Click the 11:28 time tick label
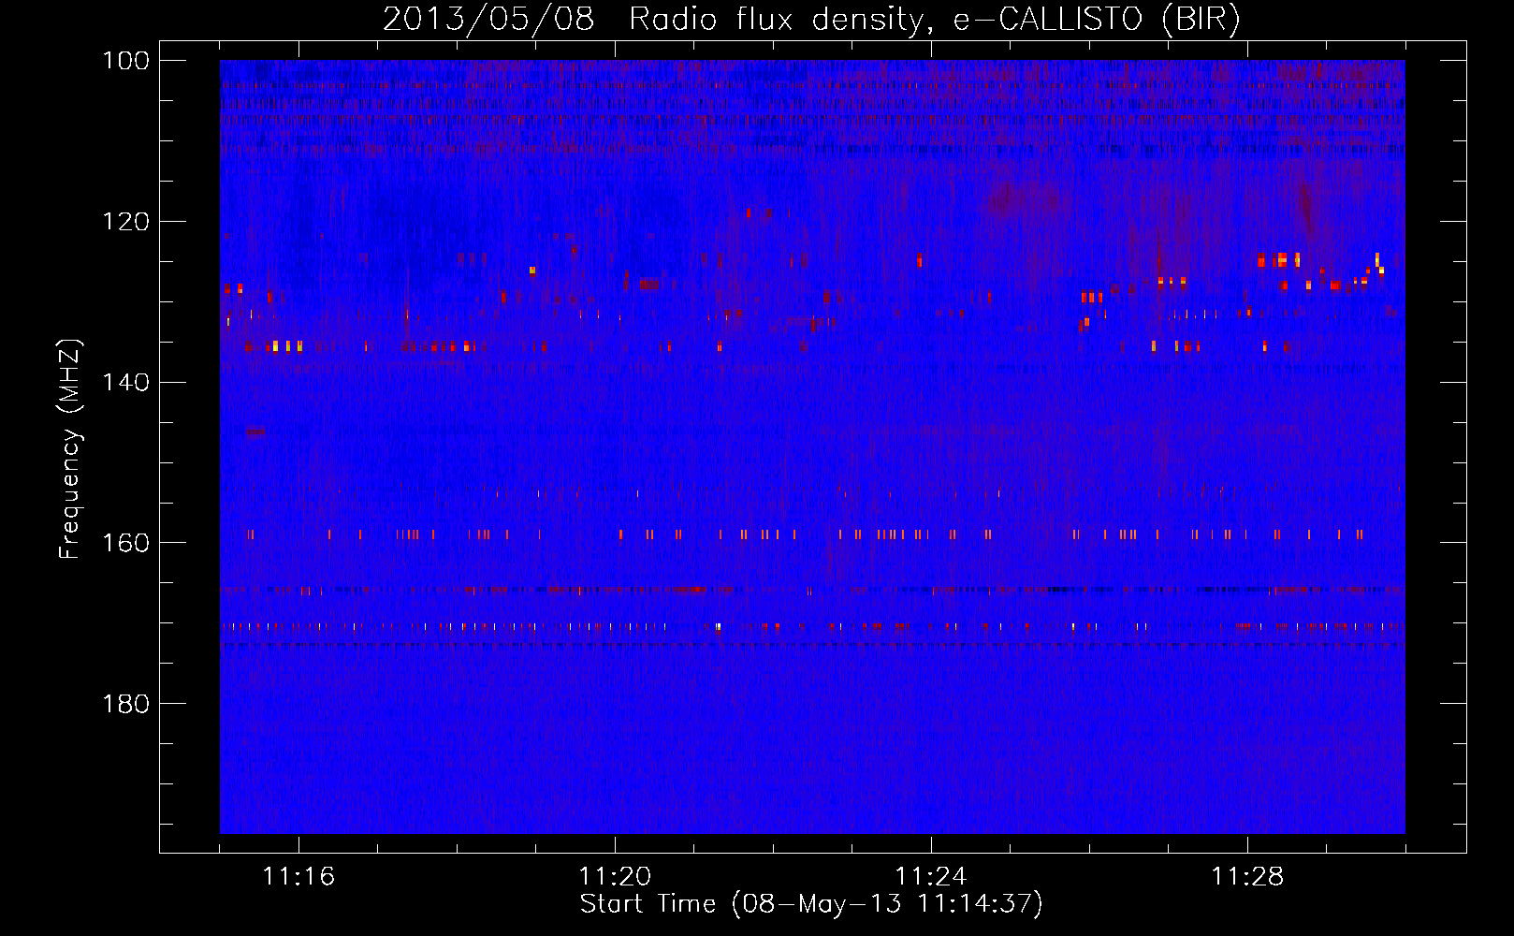1514x936 pixels. tap(1247, 877)
